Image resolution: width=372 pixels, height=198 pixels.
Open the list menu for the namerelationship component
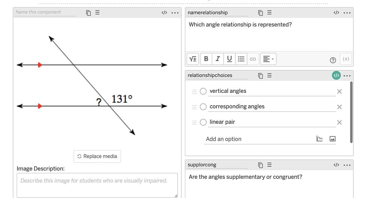point(270,13)
